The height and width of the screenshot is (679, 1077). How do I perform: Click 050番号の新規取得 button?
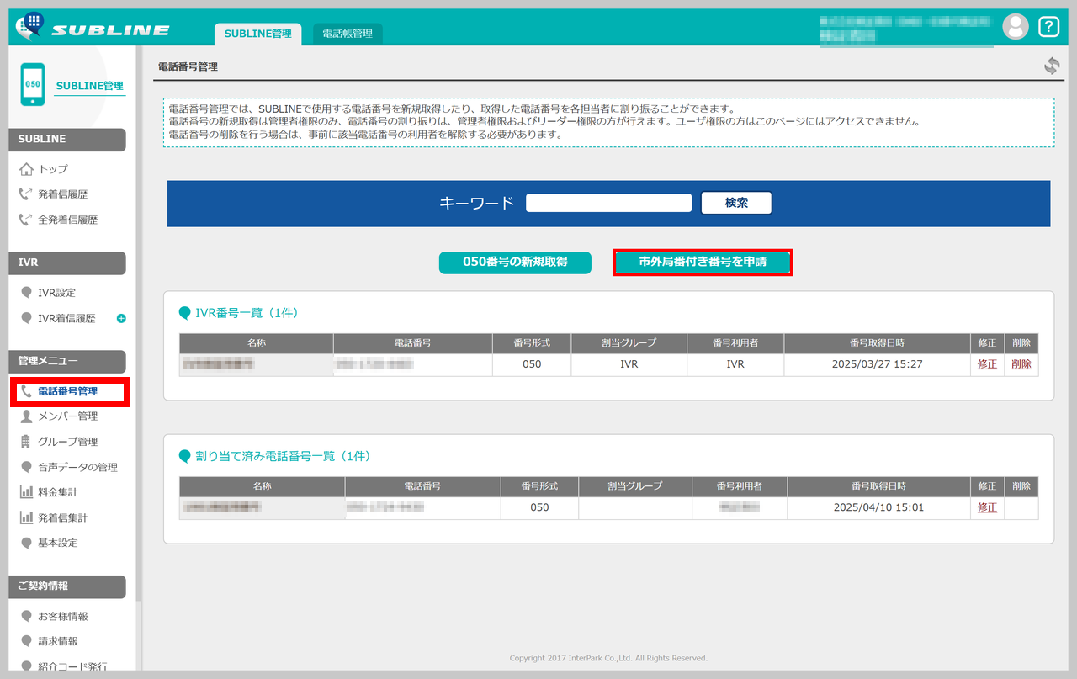515,262
